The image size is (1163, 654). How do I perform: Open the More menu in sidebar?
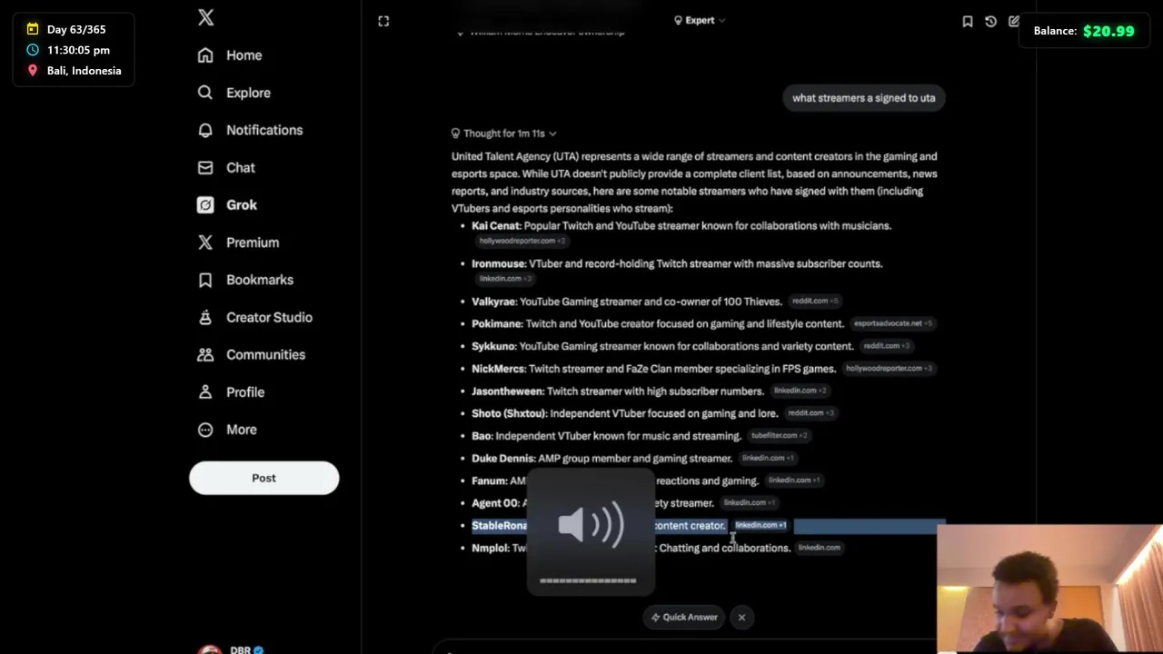coord(227,430)
